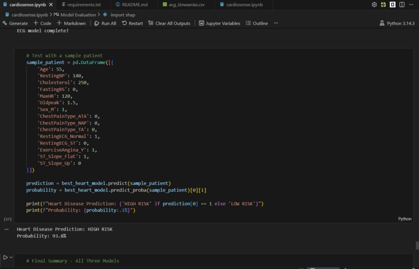
Task: Expand run options dropdown next to run cell
Action: click(x=11, y=257)
